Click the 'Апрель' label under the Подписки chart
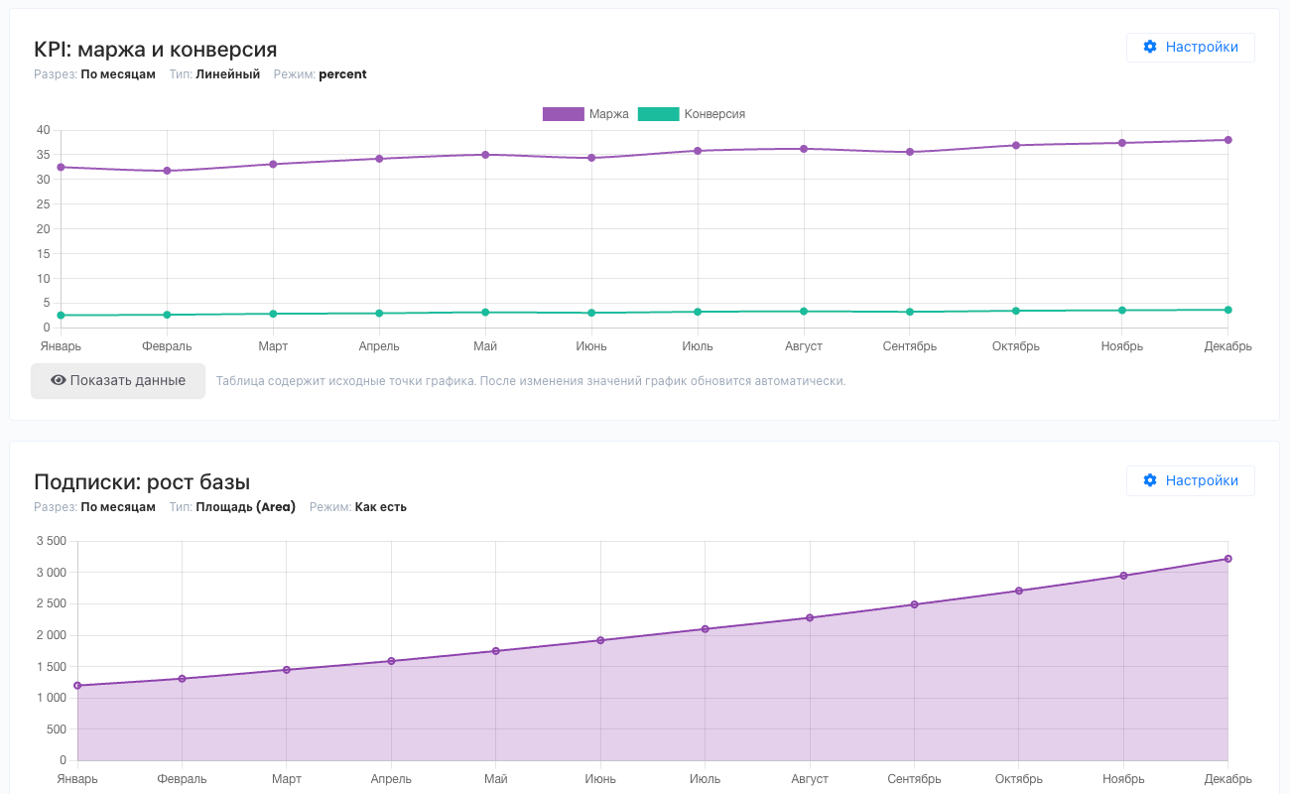This screenshot has height=794, width=1290. point(391,779)
